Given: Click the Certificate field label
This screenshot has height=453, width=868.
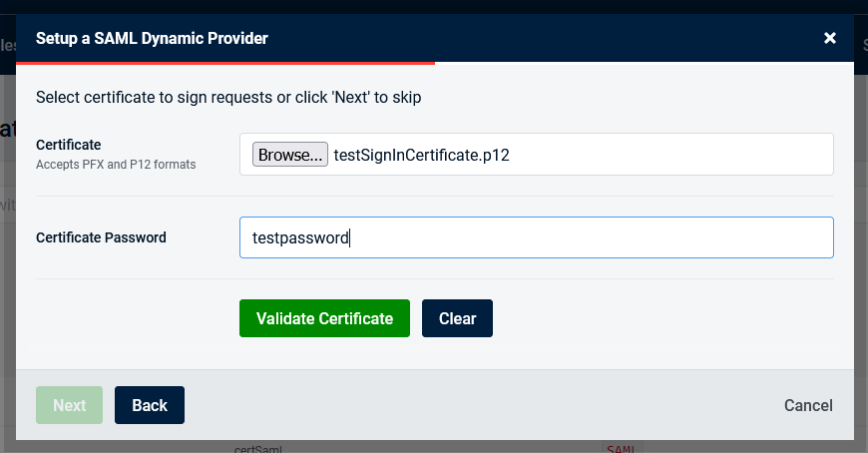Looking at the screenshot, I should tap(68, 145).
